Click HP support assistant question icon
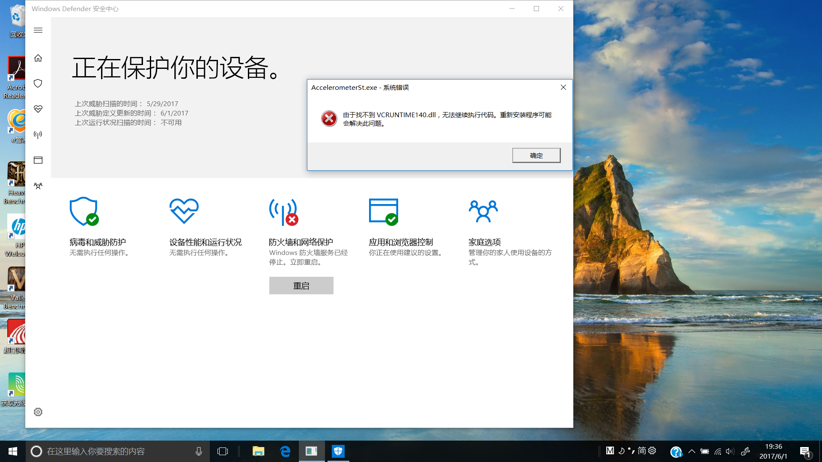This screenshot has width=822, height=462. (x=676, y=452)
